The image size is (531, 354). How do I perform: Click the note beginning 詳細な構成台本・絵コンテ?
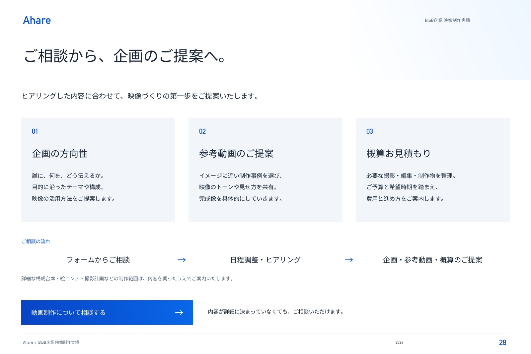click(128, 279)
